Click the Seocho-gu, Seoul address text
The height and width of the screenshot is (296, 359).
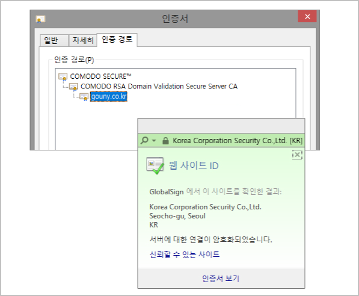177,216
